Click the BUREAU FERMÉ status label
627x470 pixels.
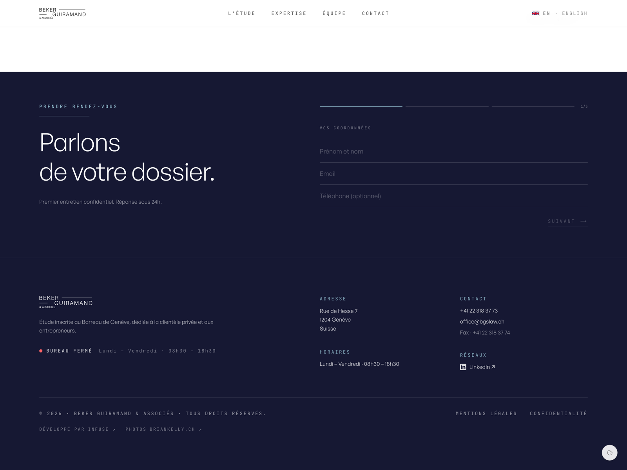[x=69, y=351]
